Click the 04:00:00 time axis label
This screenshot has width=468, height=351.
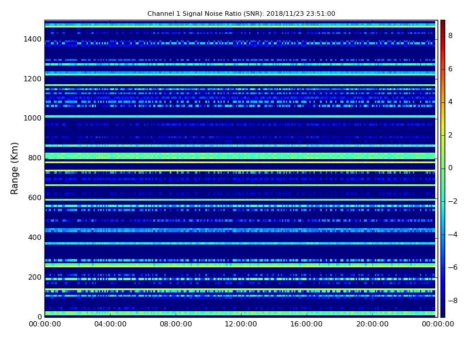tap(111, 324)
